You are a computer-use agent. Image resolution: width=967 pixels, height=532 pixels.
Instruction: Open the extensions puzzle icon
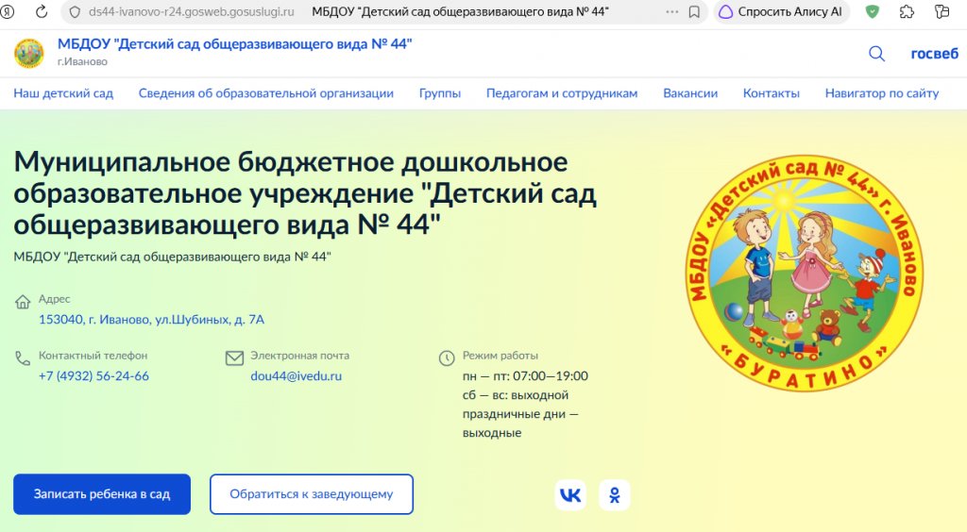point(907,11)
